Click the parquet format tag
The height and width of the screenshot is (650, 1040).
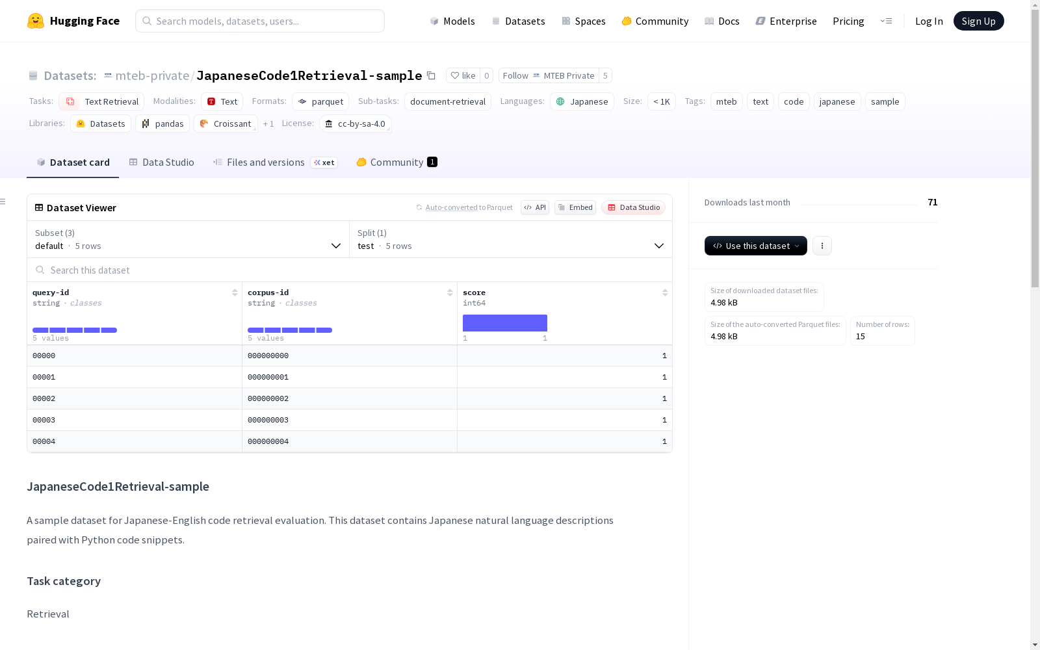pos(320,101)
